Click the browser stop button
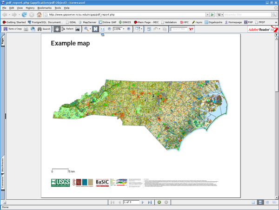279x210 pixels. [x=32, y=15]
